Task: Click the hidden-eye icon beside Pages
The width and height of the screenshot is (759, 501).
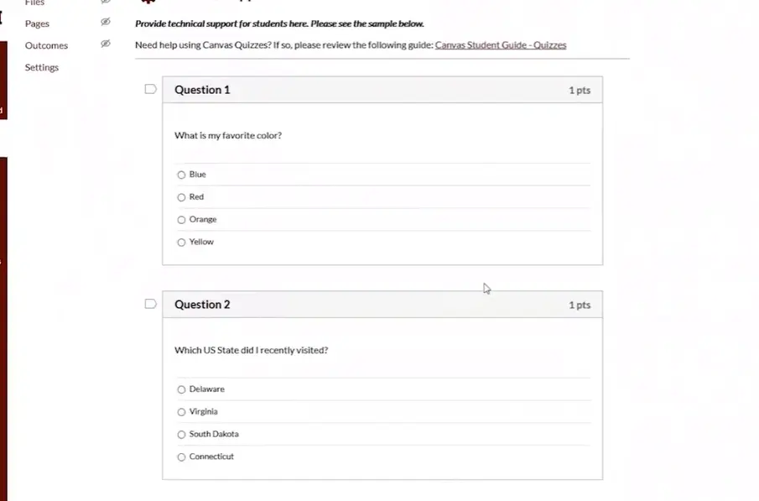Action: click(x=105, y=23)
